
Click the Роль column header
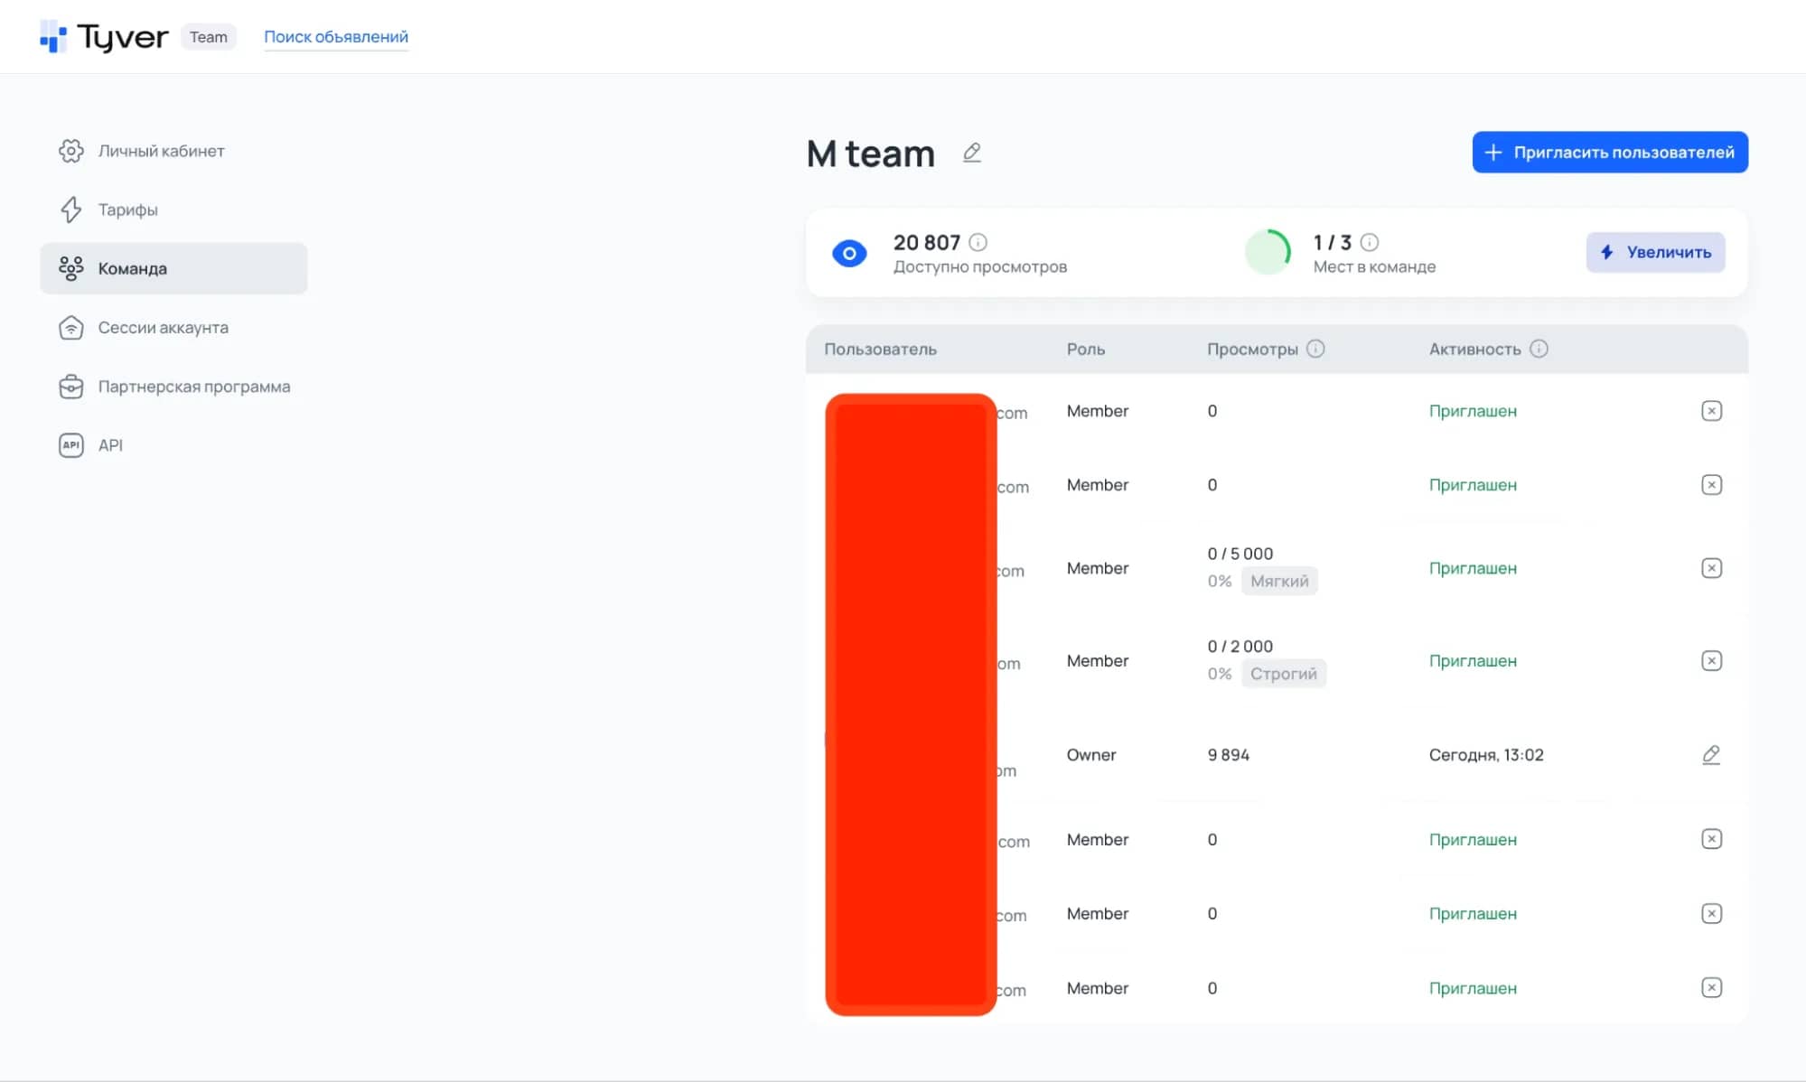click(x=1086, y=350)
